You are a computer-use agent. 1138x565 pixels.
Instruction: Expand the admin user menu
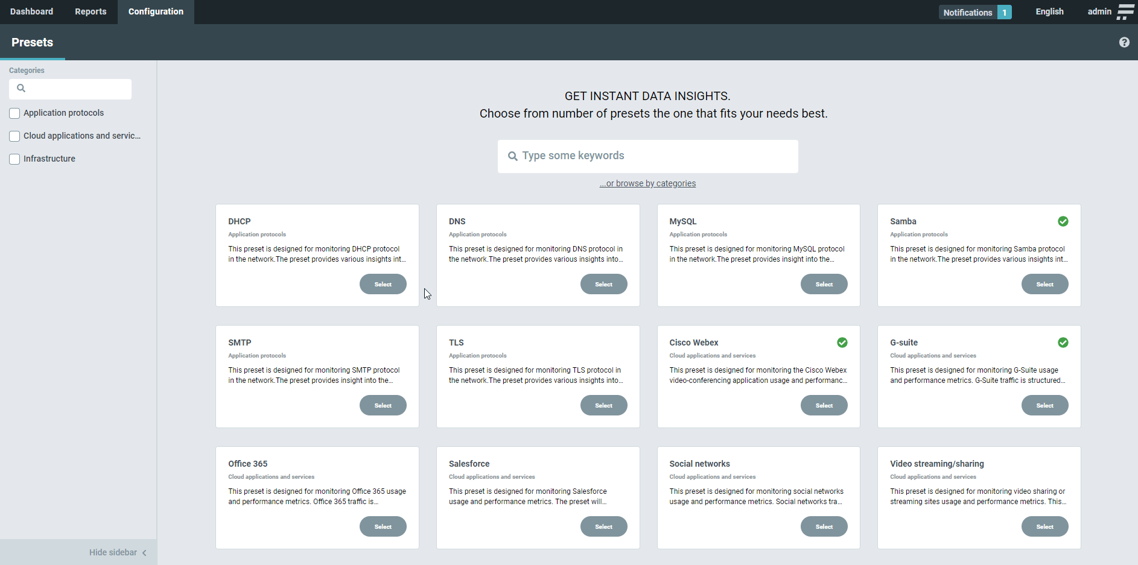click(x=1099, y=12)
